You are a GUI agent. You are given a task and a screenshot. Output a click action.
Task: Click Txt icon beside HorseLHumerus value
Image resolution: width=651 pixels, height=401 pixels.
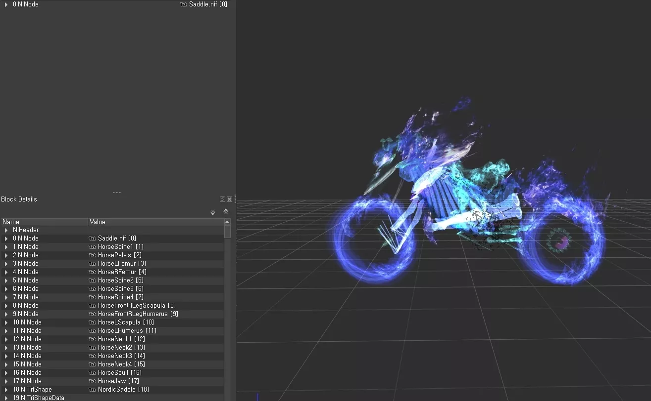click(92, 331)
